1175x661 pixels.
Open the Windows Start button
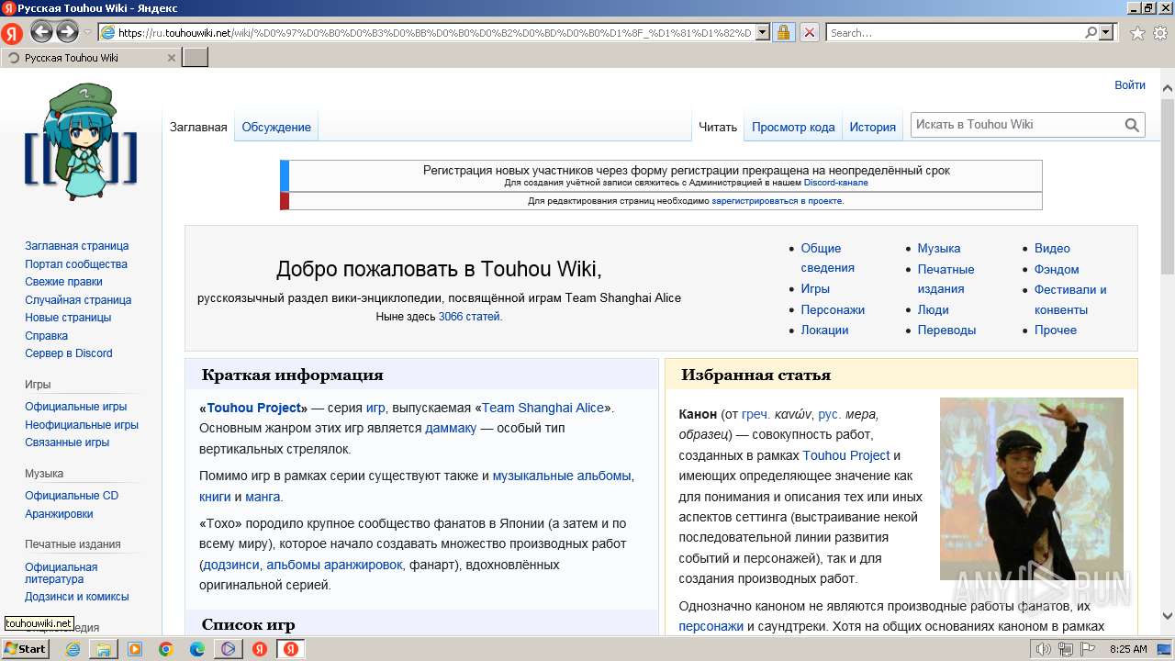click(26, 648)
